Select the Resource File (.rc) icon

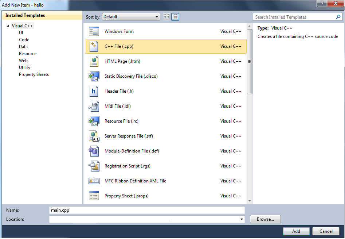[x=94, y=121]
